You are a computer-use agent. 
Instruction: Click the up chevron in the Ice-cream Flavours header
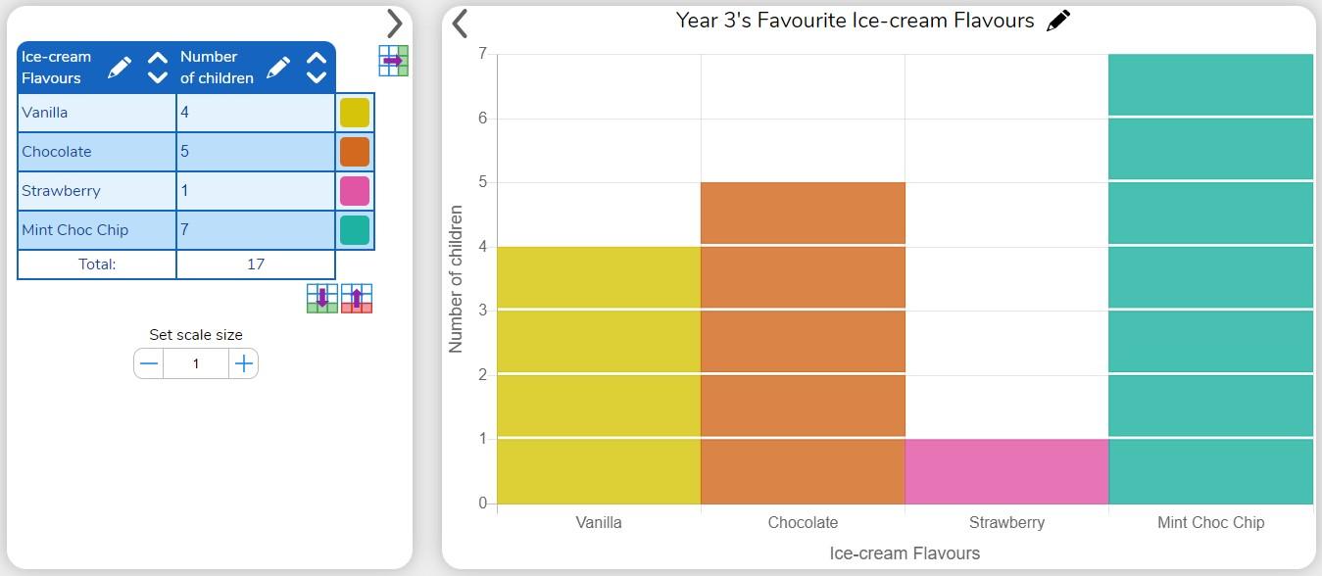click(x=157, y=59)
